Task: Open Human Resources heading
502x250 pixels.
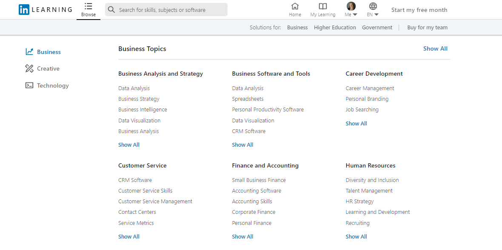Action: click(x=371, y=165)
